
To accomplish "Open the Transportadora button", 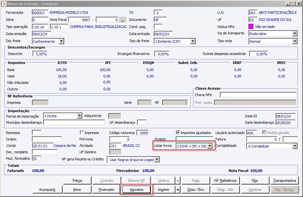I will pos(284,181).
